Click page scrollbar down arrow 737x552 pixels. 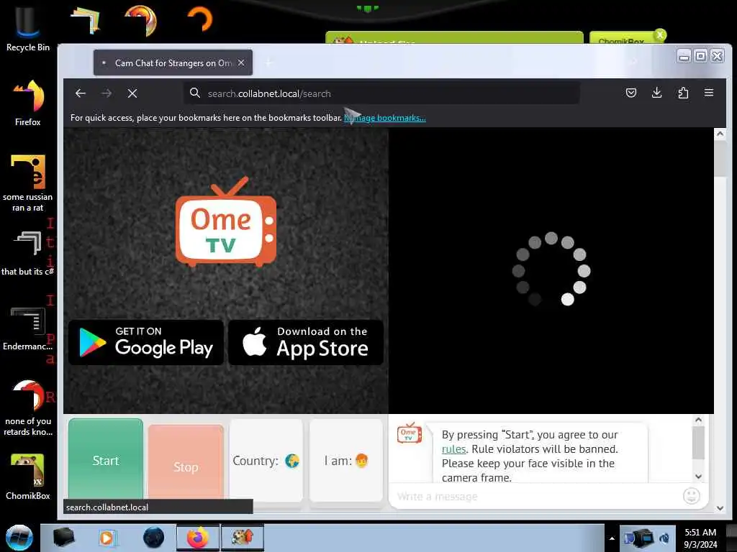720,508
